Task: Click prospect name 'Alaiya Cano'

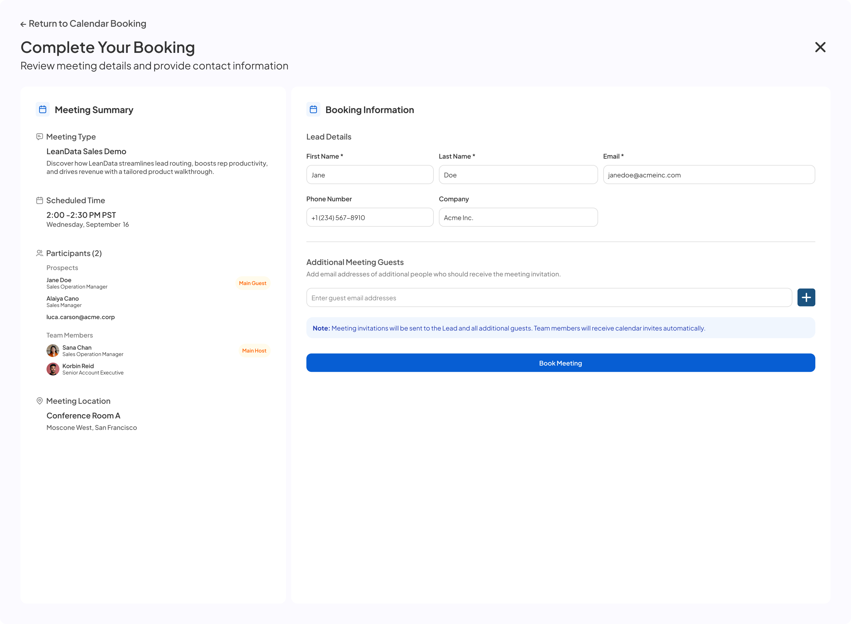Action: 63,298
